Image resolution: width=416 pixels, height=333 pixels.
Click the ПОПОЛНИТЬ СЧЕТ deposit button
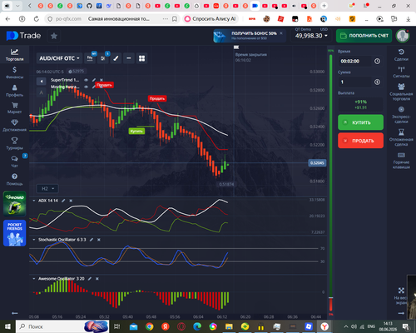364,36
